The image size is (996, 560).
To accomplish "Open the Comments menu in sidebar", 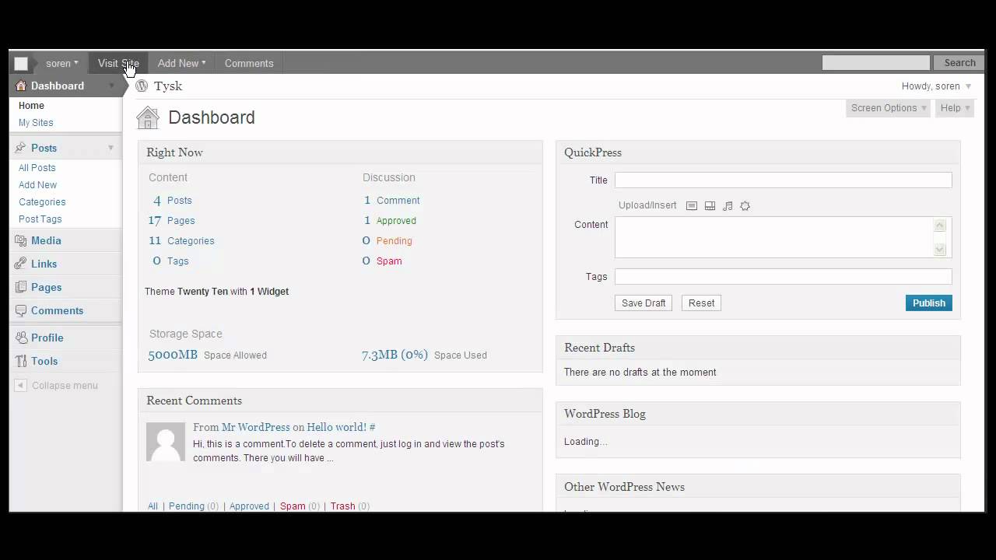I will click(57, 310).
